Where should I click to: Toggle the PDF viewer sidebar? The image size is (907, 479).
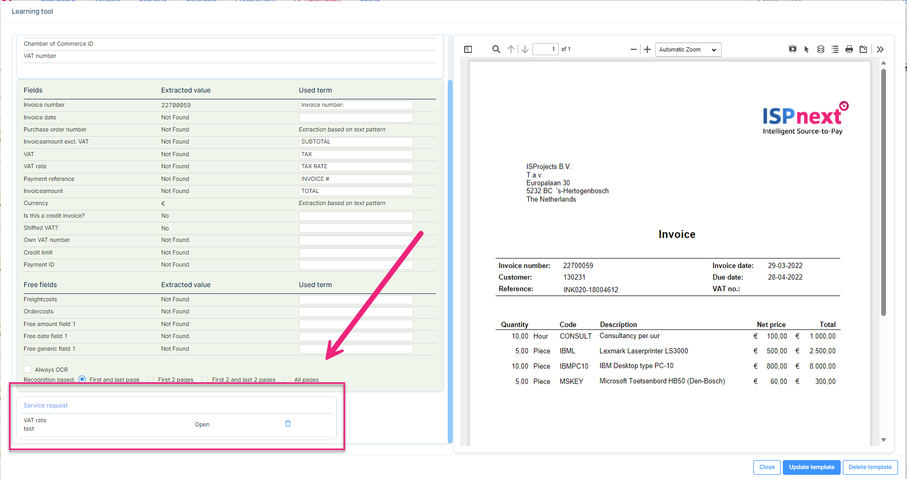[468, 49]
